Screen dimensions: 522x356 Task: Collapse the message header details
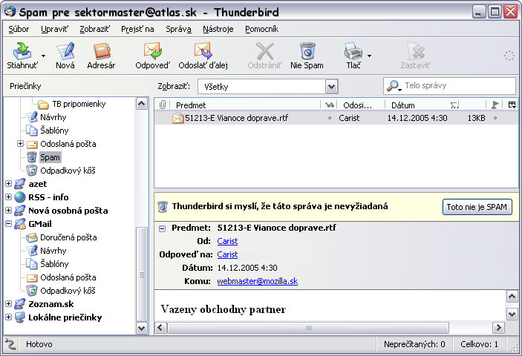pyautogui.click(x=162, y=228)
